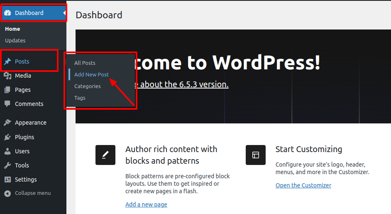The width and height of the screenshot is (391, 214).
Task: Click the Tools wrench icon
Action: click(7, 165)
